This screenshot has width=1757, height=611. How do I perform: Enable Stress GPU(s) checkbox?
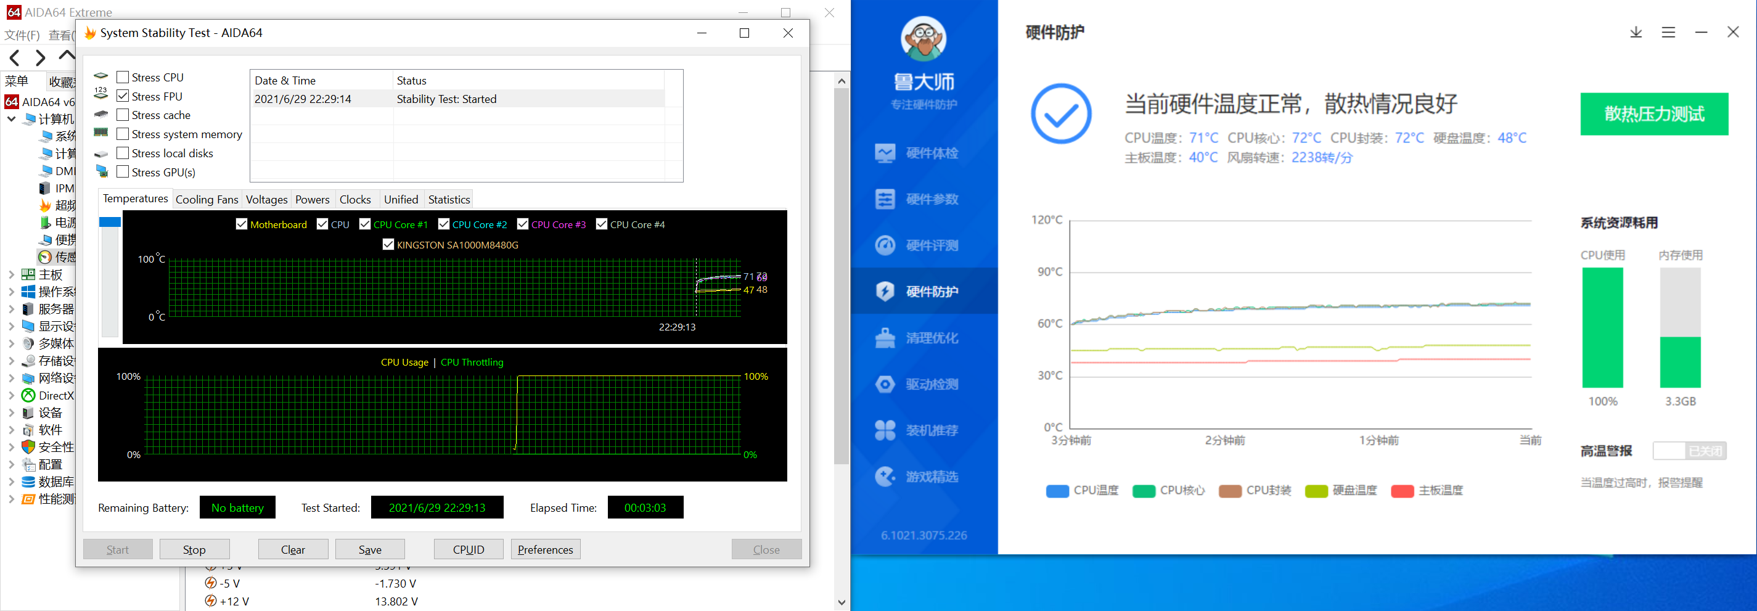123,172
